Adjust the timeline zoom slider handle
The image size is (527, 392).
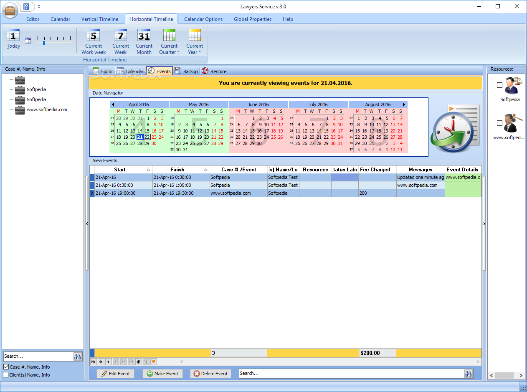tap(44, 42)
